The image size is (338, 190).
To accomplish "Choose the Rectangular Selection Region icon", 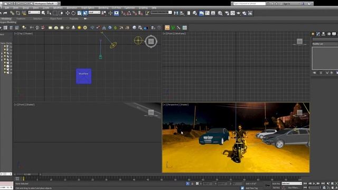I will [55, 13].
